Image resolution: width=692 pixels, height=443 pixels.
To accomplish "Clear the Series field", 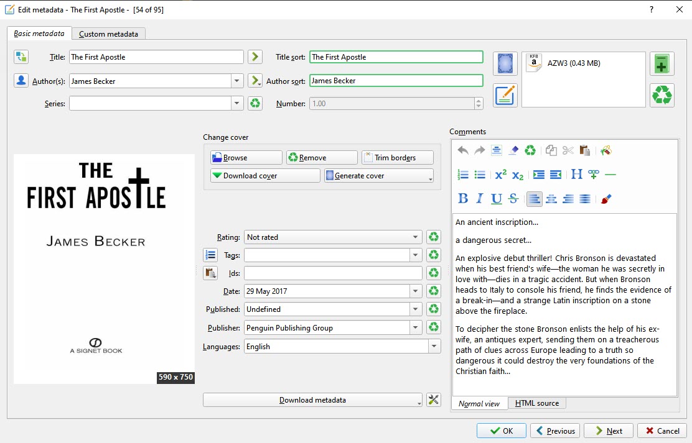I will pyautogui.click(x=255, y=104).
